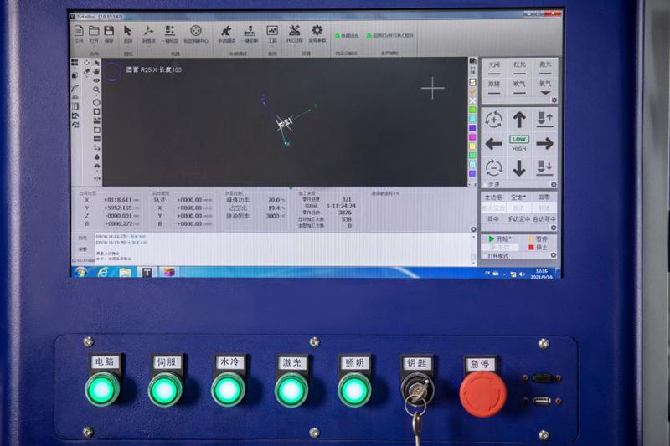Click rotate clockwise plus icon

[494, 120]
